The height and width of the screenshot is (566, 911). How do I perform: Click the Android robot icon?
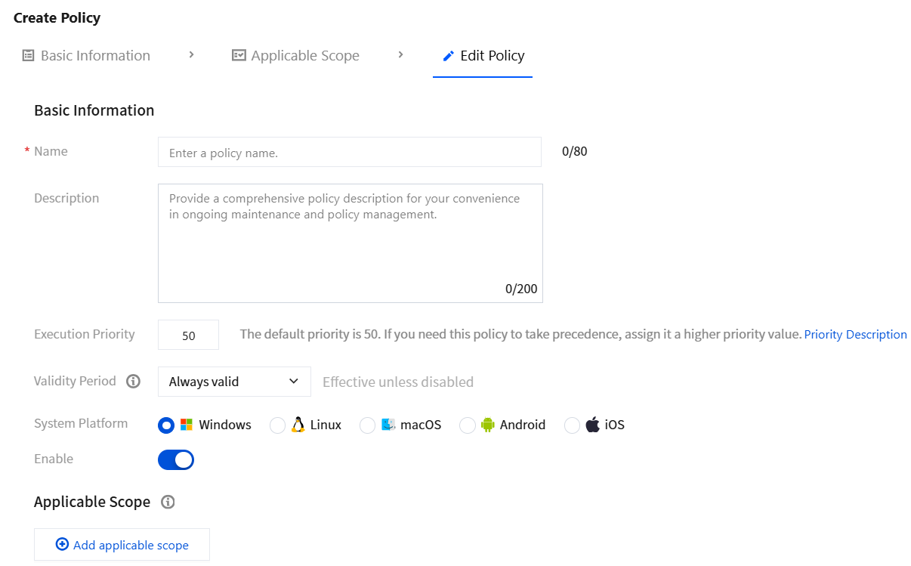point(487,425)
